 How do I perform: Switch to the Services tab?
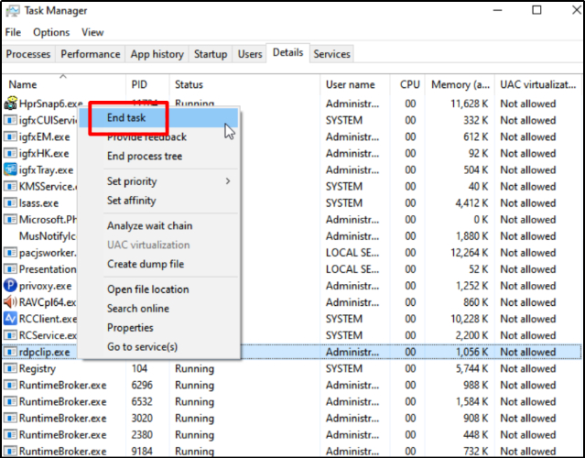click(x=331, y=54)
